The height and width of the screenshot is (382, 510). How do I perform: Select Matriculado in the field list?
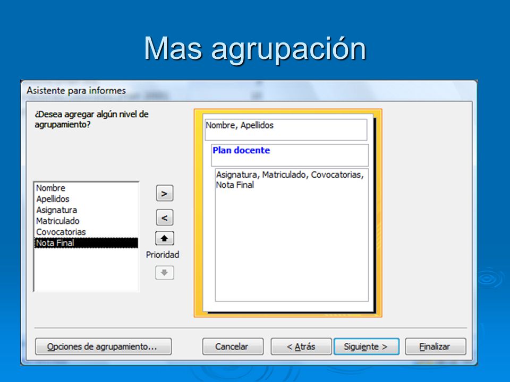[x=86, y=221]
